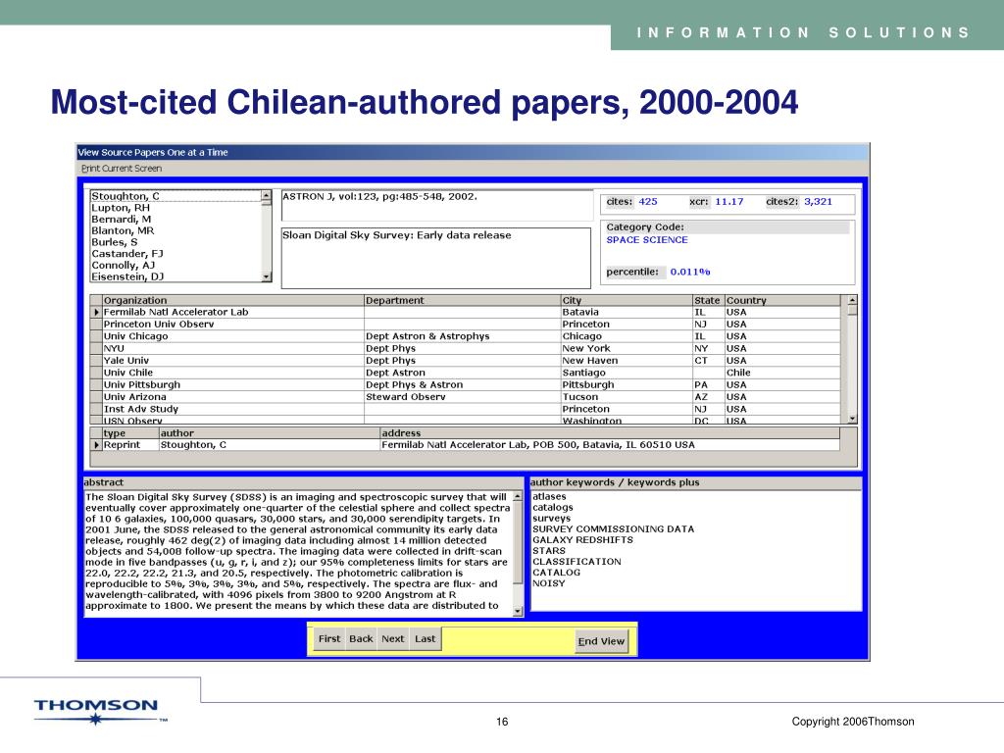Click the Back navigation button
The height and width of the screenshot is (753, 1004).
(x=361, y=639)
